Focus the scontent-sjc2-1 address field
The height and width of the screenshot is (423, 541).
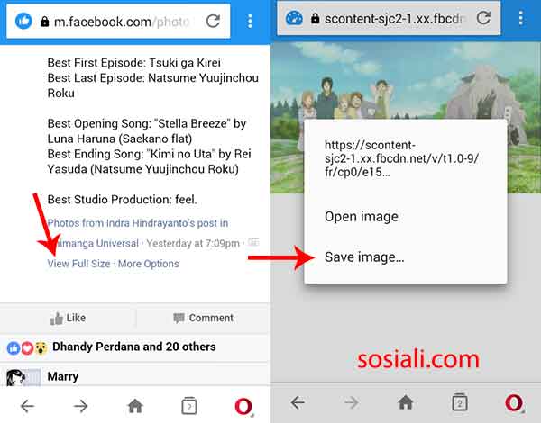tap(389, 18)
